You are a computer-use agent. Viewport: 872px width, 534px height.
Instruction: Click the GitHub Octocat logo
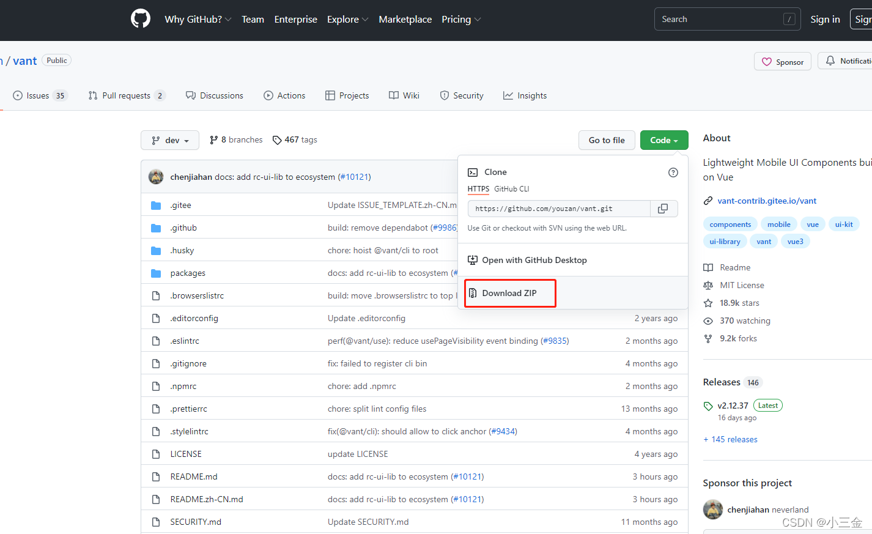[x=141, y=19]
